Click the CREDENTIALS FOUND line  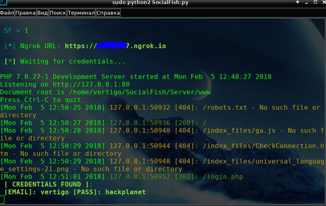48,184
